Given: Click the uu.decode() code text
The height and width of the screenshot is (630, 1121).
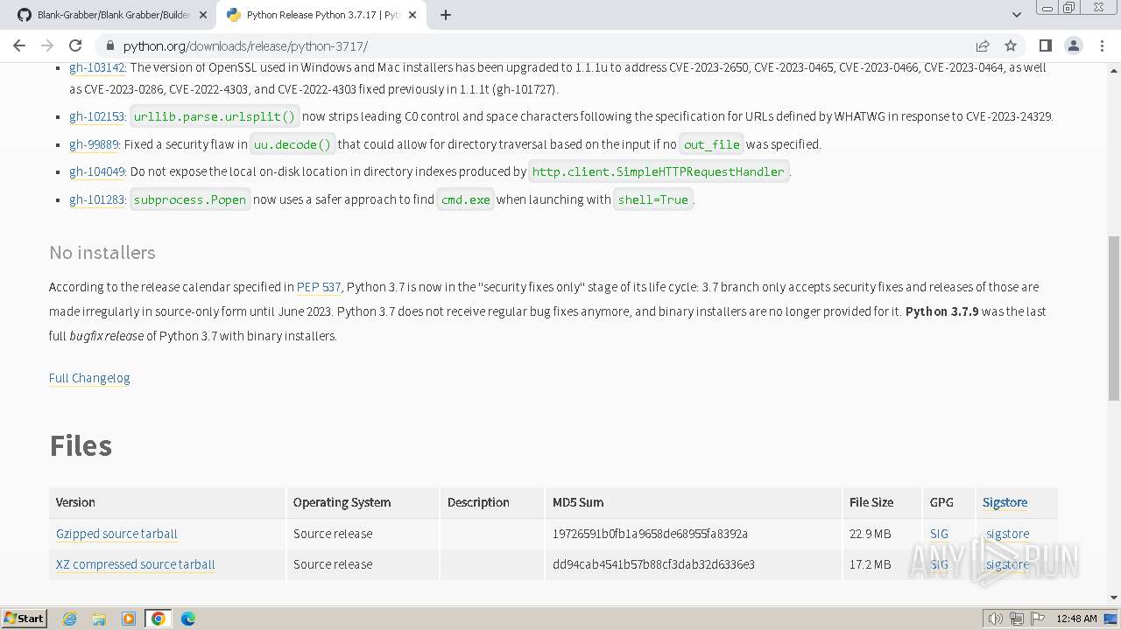Looking at the screenshot, I should click(x=293, y=144).
